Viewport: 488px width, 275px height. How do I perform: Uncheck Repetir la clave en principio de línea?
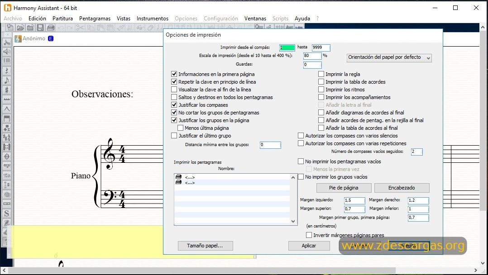tap(174, 82)
